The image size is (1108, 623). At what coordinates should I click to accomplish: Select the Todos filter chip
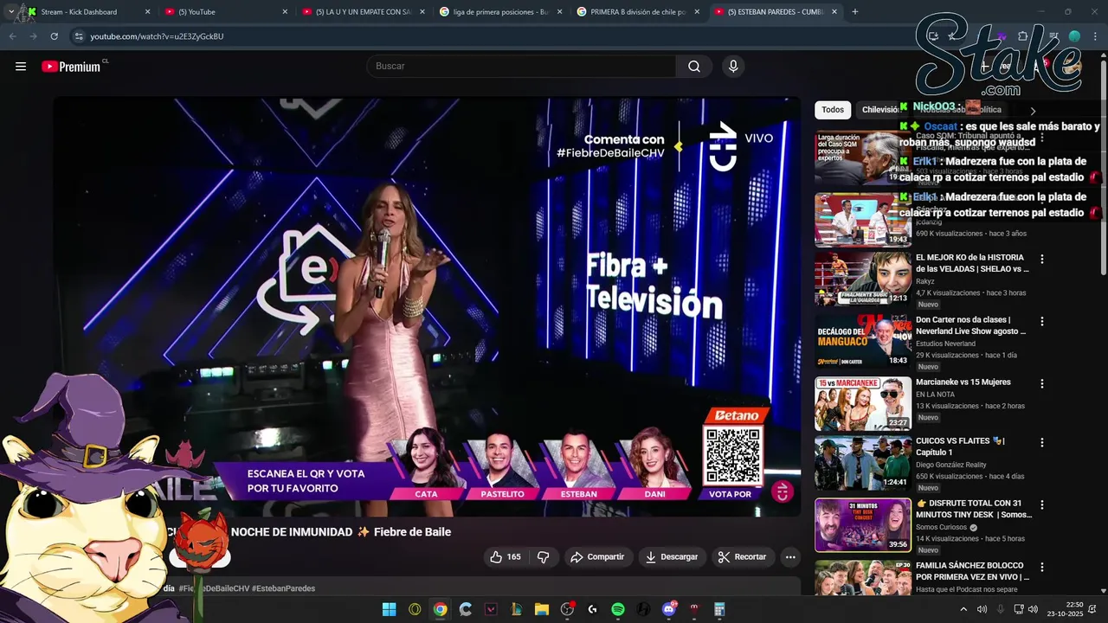[833, 110]
